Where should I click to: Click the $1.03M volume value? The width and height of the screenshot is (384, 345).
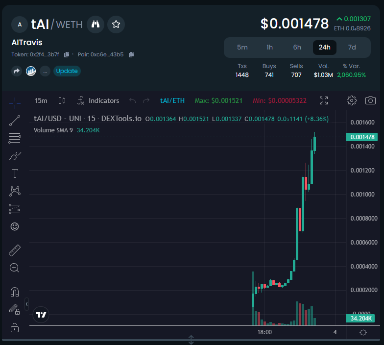coord(323,74)
